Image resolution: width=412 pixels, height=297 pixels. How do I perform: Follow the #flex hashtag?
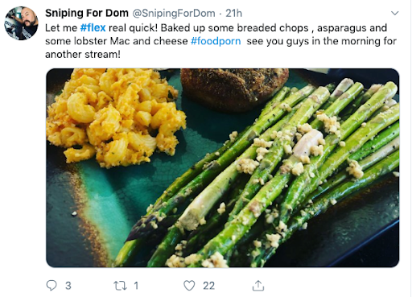pos(93,27)
